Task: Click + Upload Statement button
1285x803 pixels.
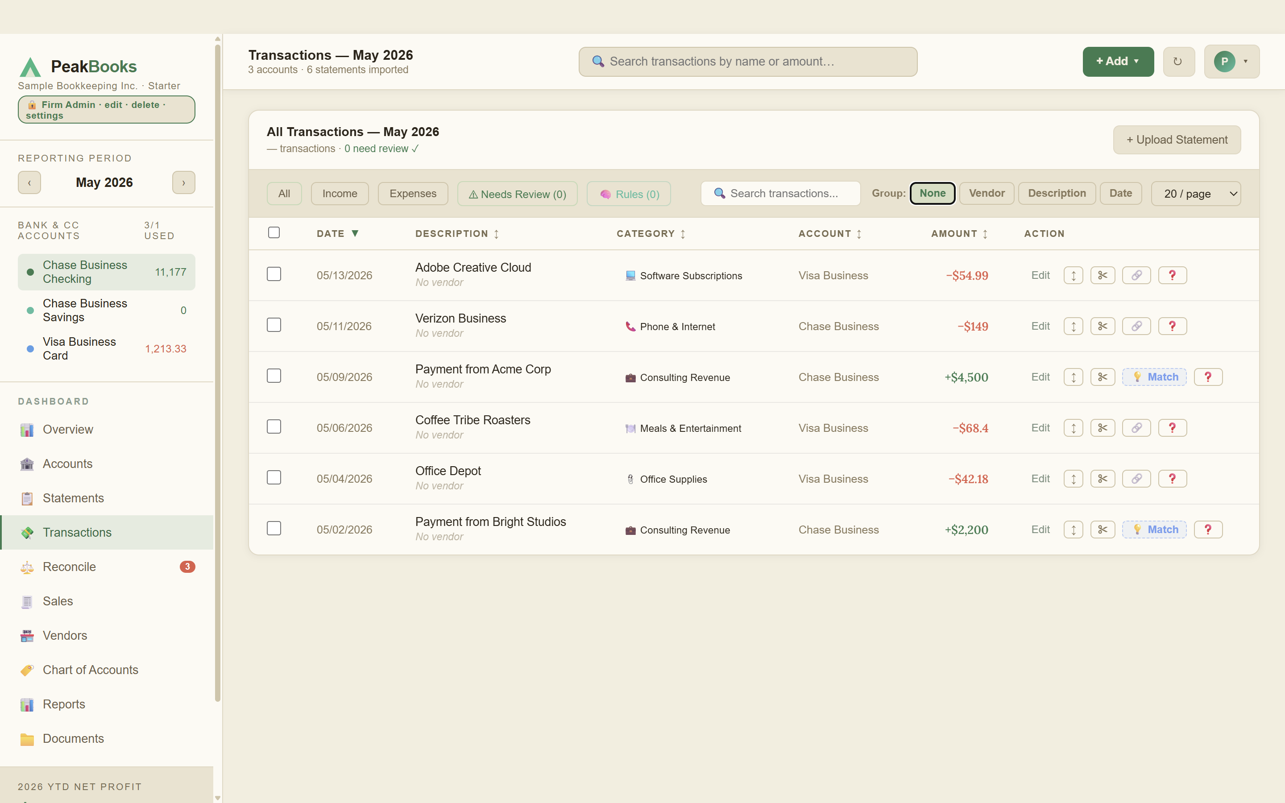Action: point(1177,140)
